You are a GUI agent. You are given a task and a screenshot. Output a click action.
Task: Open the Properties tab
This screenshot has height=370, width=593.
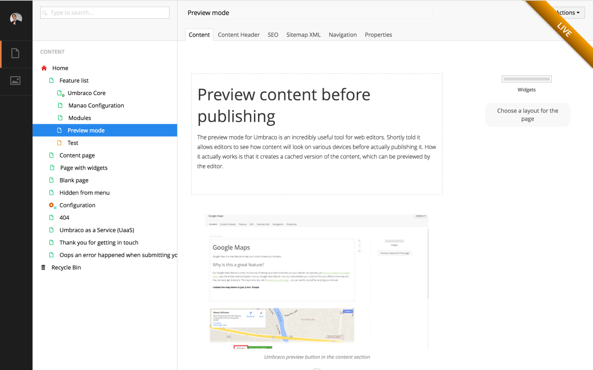pos(379,35)
